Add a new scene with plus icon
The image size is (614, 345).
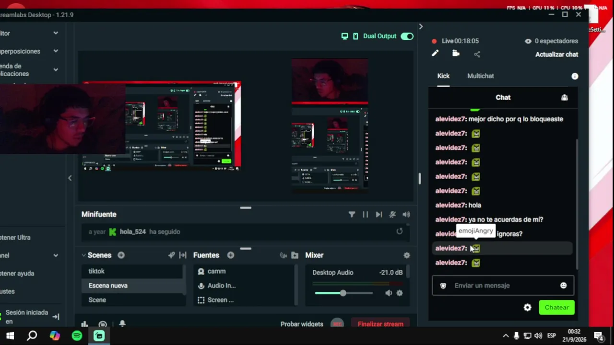coord(121,255)
